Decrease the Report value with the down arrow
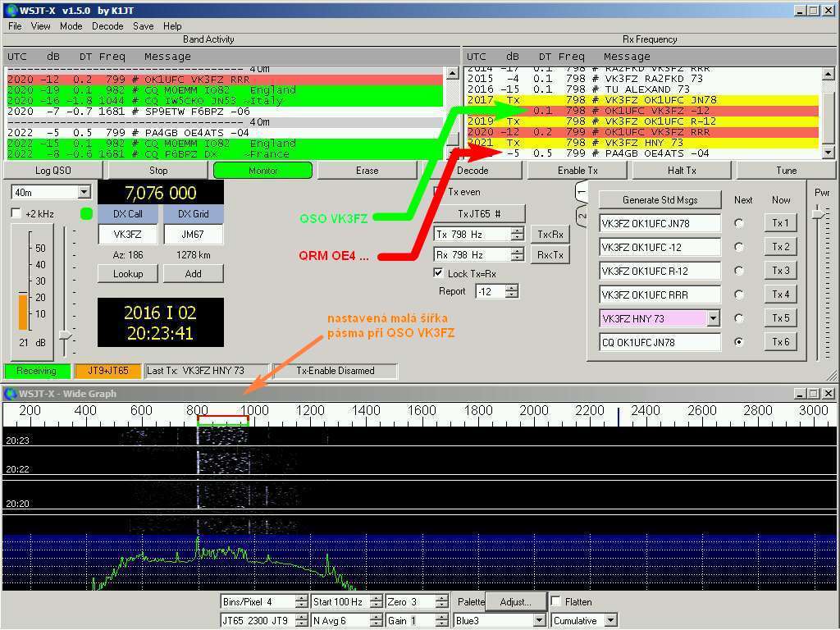 click(512, 294)
